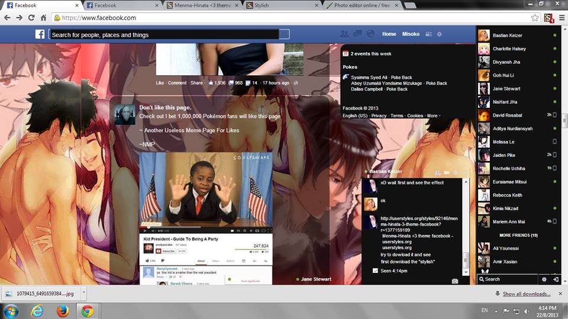Click English (US) language link
The height and width of the screenshot is (319, 568).
355,115
